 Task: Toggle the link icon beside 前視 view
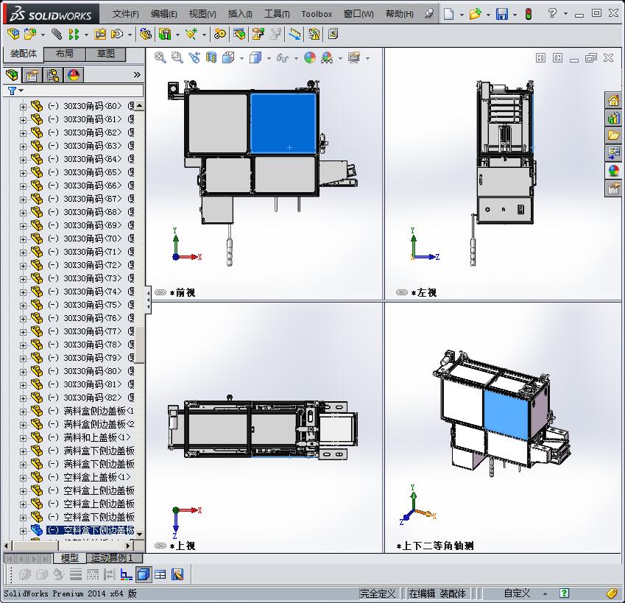(x=160, y=292)
